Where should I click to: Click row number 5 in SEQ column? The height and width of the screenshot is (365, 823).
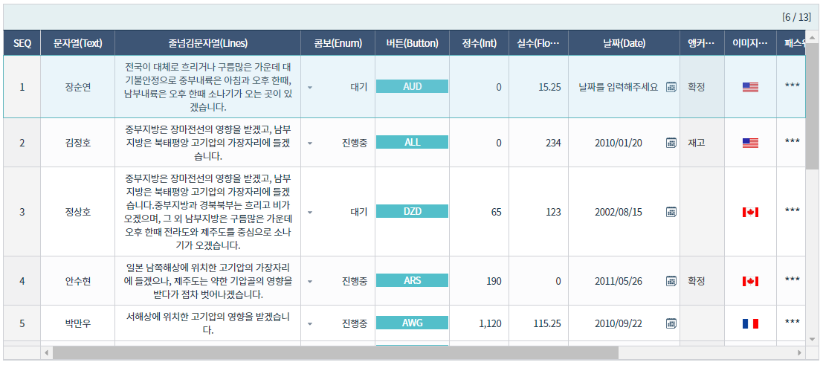pyautogui.click(x=22, y=323)
